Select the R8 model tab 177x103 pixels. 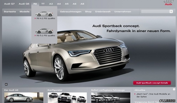tap(35, 4)
